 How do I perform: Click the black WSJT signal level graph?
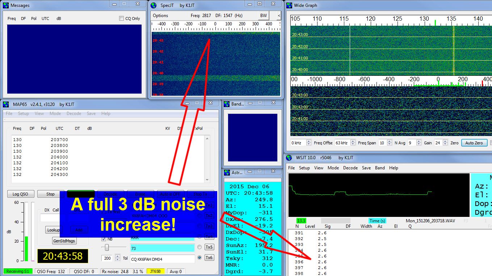pos(379,195)
